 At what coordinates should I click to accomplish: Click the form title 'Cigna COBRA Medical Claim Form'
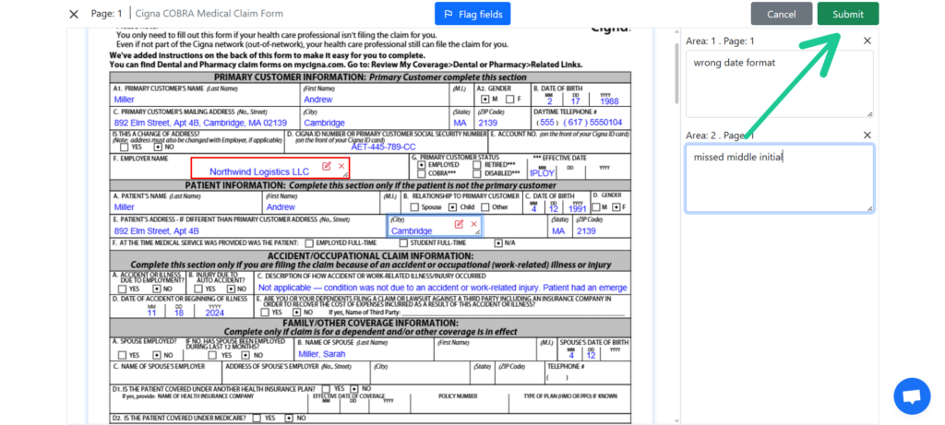coord(209,13)
